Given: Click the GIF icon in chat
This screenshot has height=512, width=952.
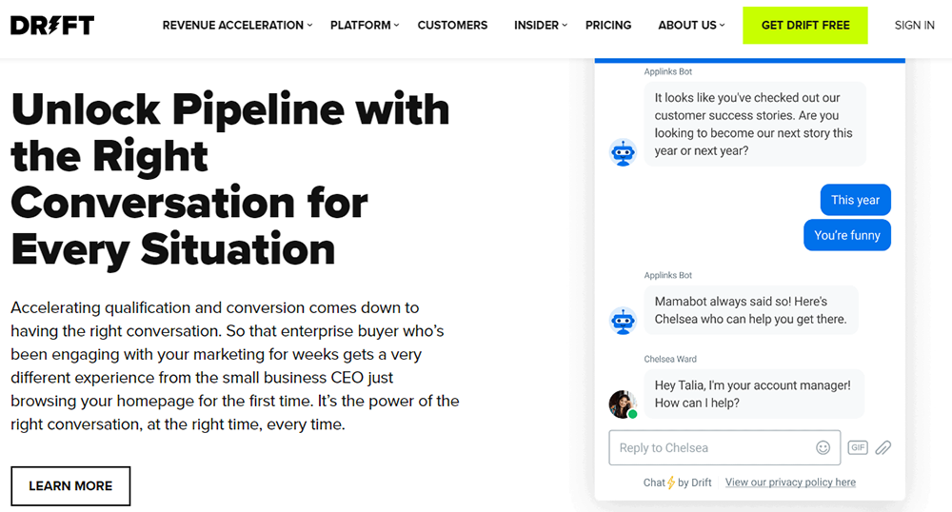Looking at the screenshot, I should click(x=858, y=447).
